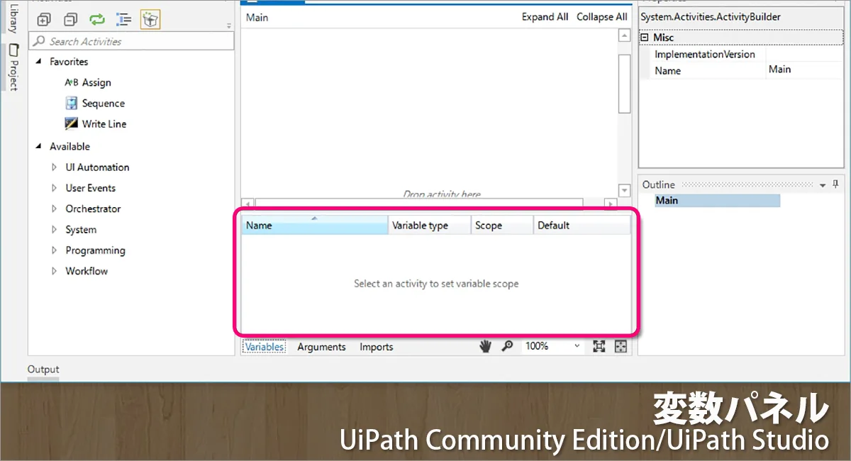Open the Outline panel options arrow

[823, 185]
